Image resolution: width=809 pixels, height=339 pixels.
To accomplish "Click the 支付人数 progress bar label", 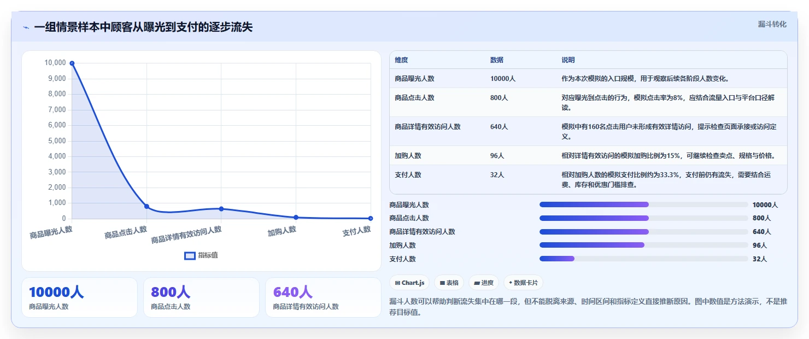I will (x=402, y=259).
